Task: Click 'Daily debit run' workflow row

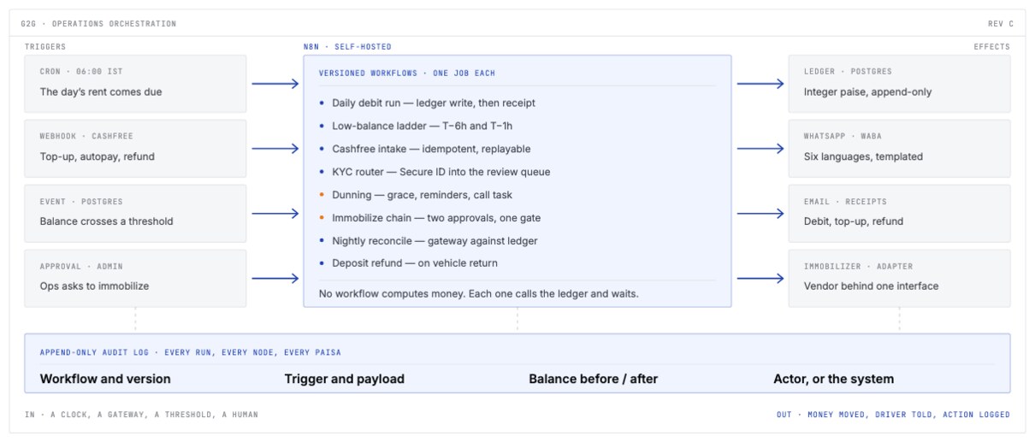Action: (428, 103)
